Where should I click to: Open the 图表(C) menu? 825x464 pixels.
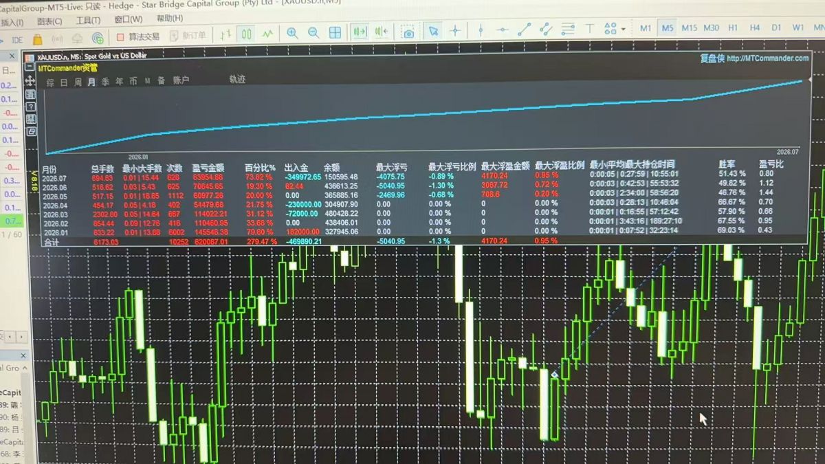(48, 21)
